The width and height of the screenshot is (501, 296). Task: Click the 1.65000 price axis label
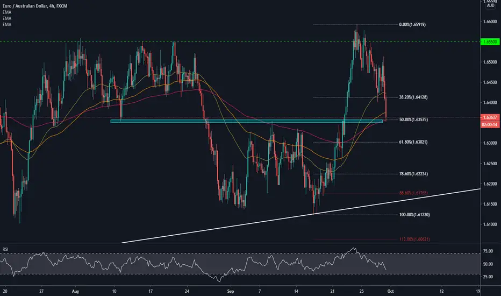coord(490,62)
